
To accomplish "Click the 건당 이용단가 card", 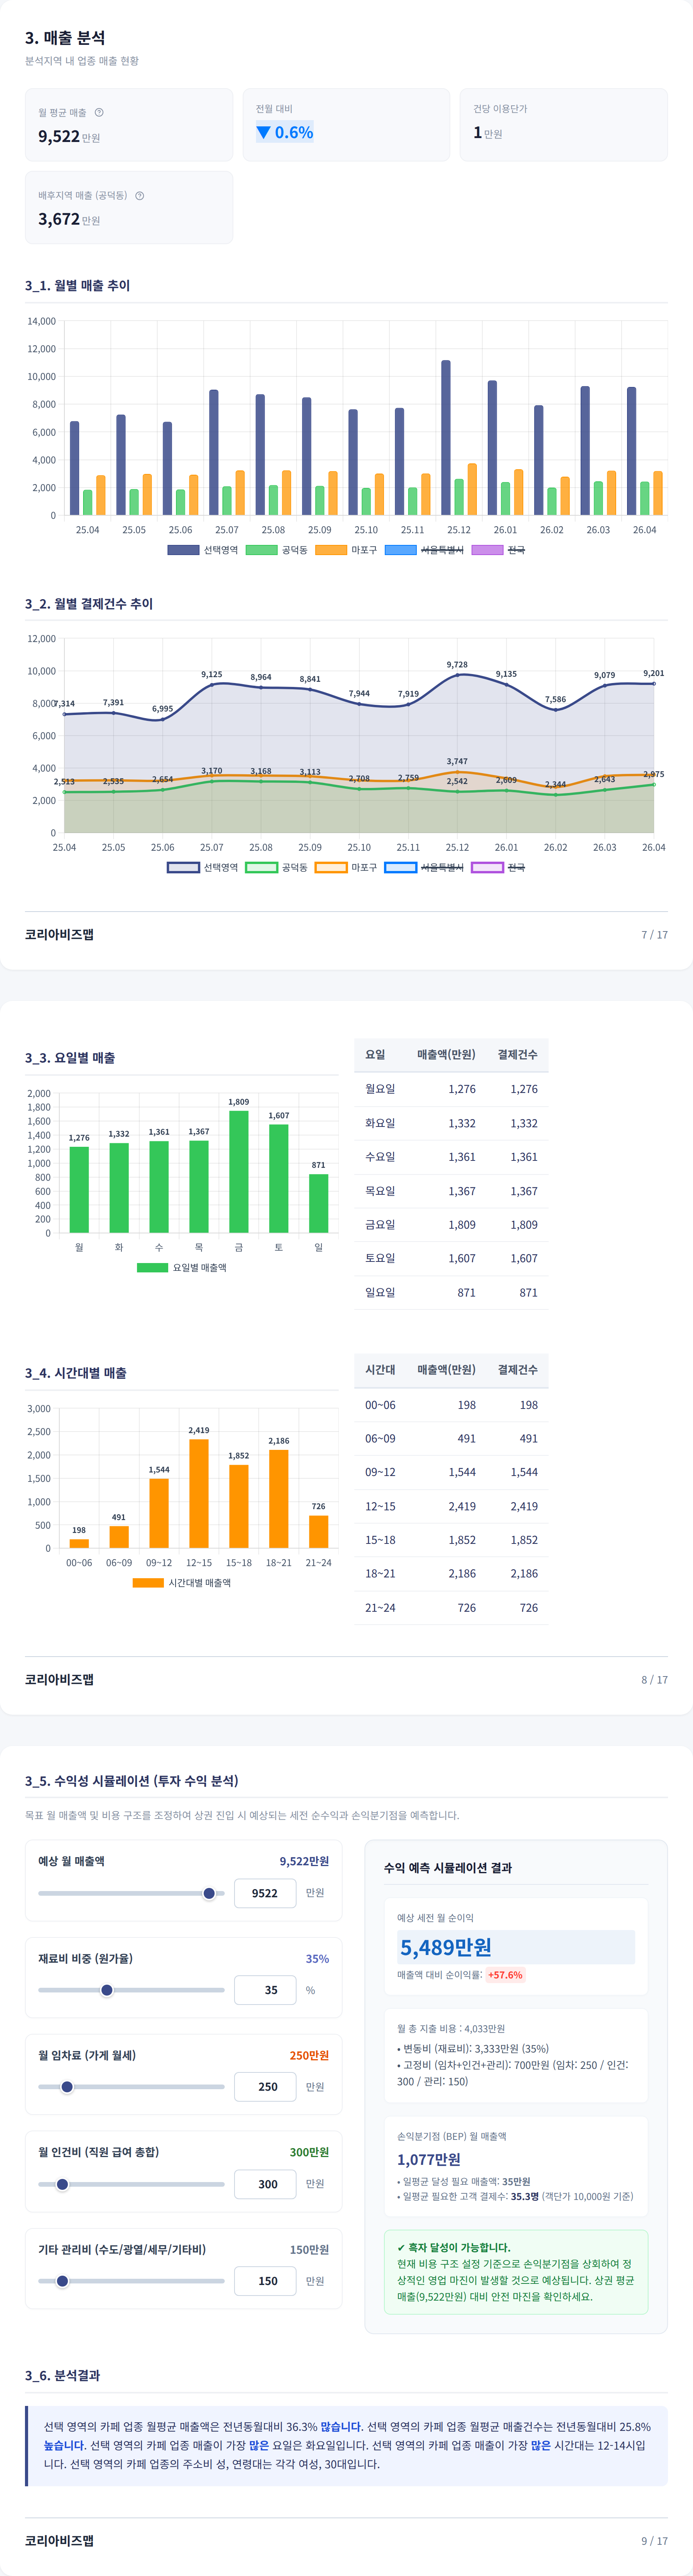I will click(x=564, y=125).
